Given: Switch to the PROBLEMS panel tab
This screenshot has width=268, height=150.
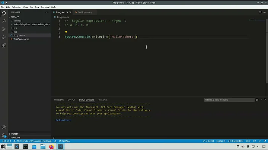Looking at the screenshot, I should 59,100.
